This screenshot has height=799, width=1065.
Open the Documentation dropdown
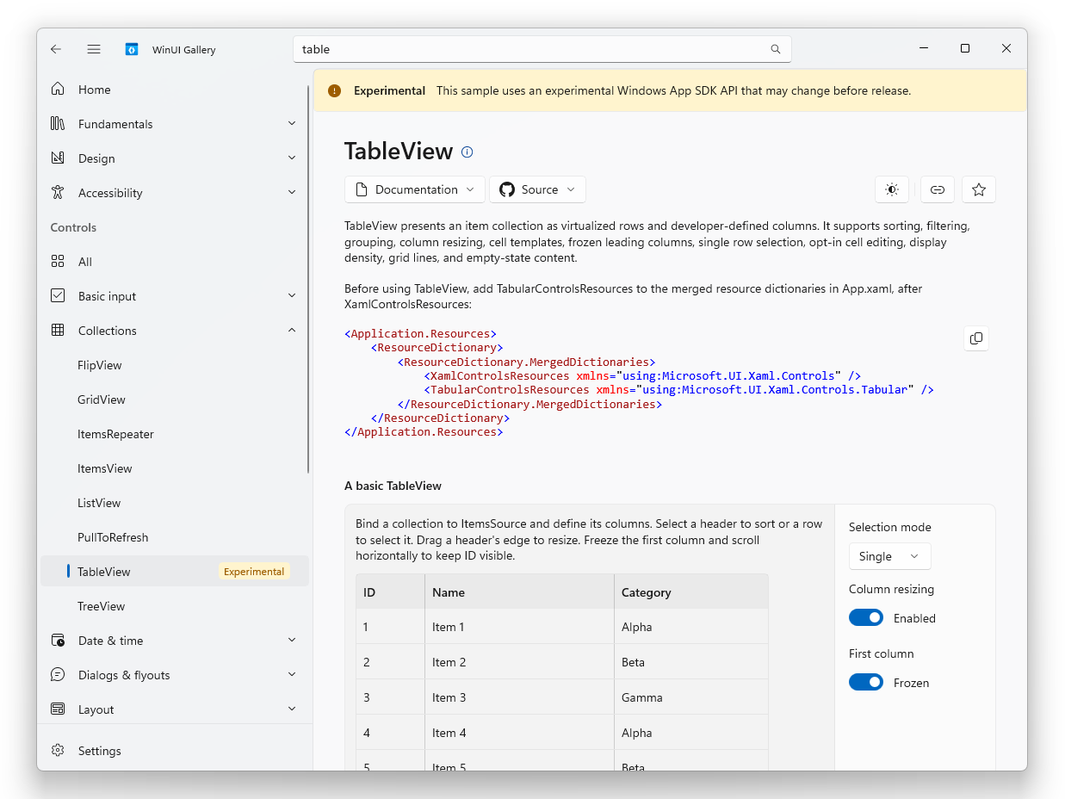[415, 189]
